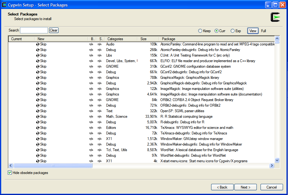Select the Exp radio button
The image size is (288, 195).
click(x=232, y=31)
